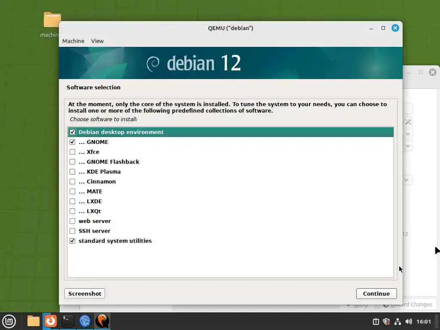The image size is (440, 330).
Task: Select the Cinnamon label text
Action: click(101, 182)
